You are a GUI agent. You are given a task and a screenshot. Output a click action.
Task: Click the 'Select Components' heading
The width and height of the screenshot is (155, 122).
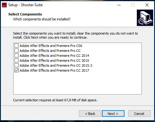25,14
